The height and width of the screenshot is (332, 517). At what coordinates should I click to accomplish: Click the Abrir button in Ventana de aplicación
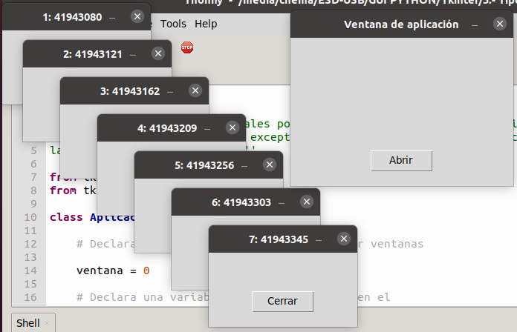pyautogui.click(x=401, y=161)
